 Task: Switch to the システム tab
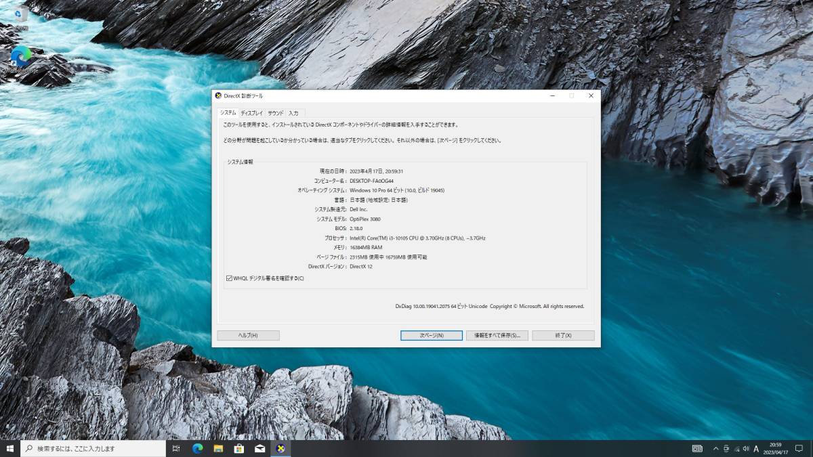tap(228, 113)
